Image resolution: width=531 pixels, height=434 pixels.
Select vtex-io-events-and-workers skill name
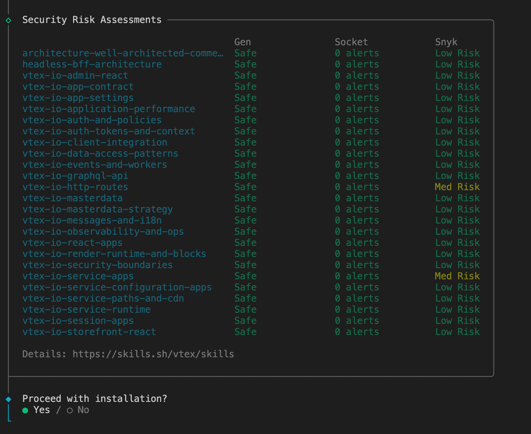(x=95, y=165)
